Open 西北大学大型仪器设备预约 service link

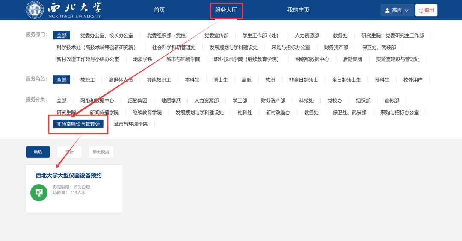click(x=68, y=176)
